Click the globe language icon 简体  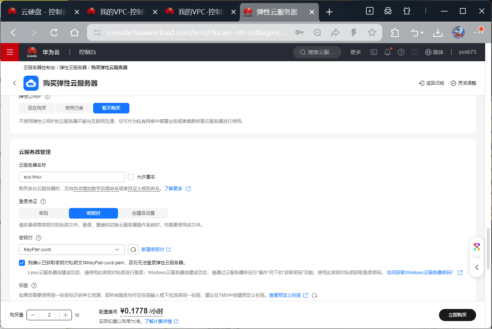434,52
